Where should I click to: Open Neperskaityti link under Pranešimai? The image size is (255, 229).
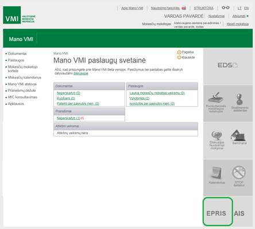(x=68, y=118)
